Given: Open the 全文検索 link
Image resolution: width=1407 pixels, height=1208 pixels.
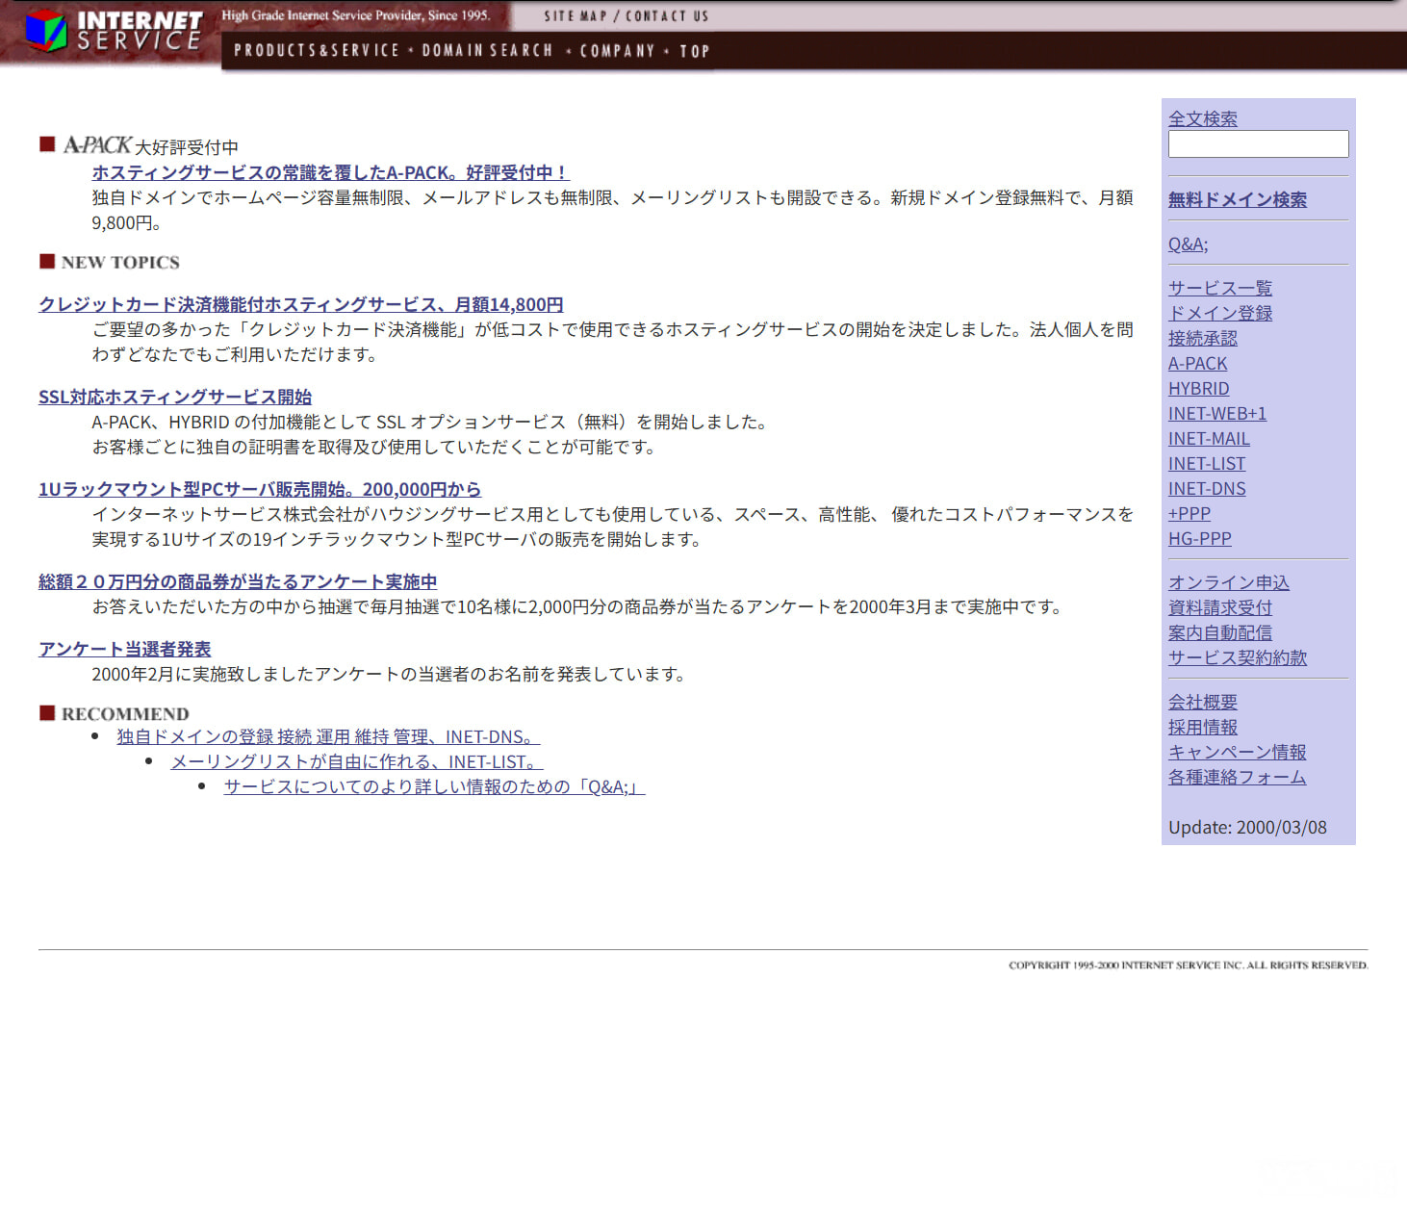Looking at the screenshot, I should [x=1203, y=118].
